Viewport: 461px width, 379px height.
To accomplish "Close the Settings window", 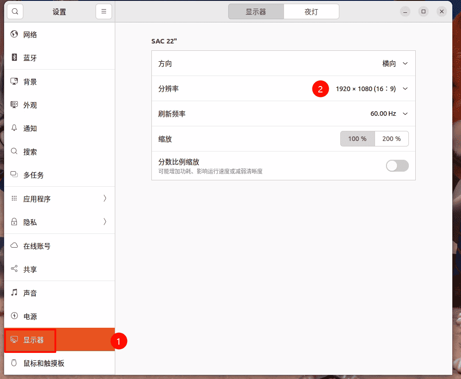I will tap(442, 11).
